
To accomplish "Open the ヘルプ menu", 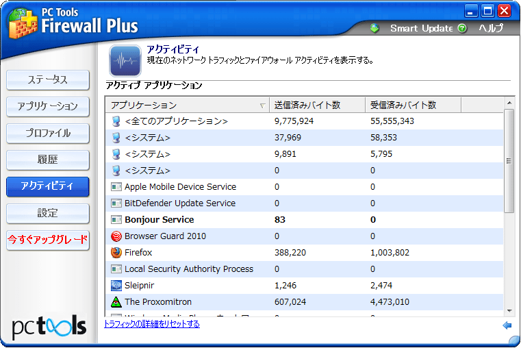I will click(491, 29).
